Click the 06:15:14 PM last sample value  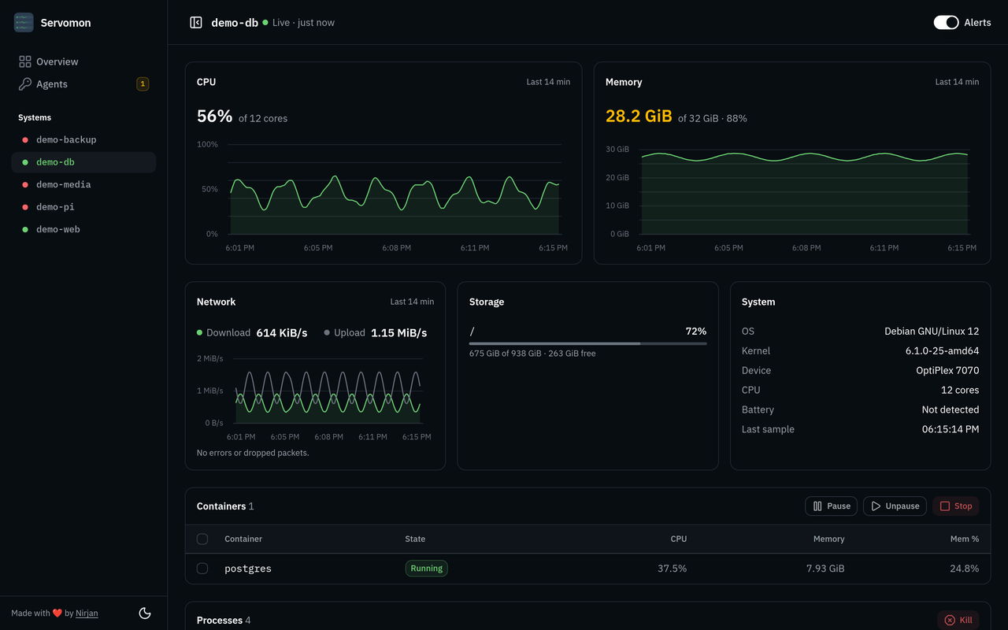coord(951,430)
